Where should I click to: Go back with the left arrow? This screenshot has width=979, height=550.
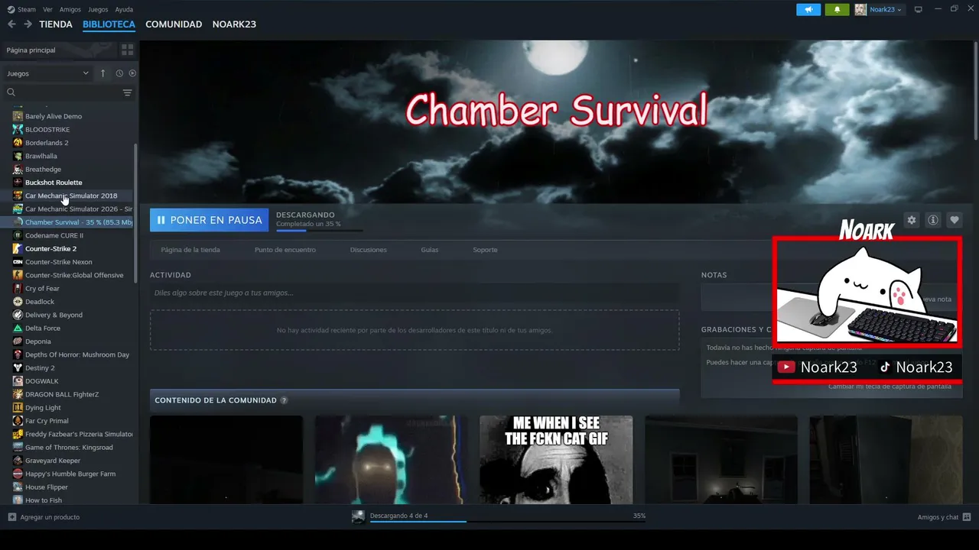point(11,24)
